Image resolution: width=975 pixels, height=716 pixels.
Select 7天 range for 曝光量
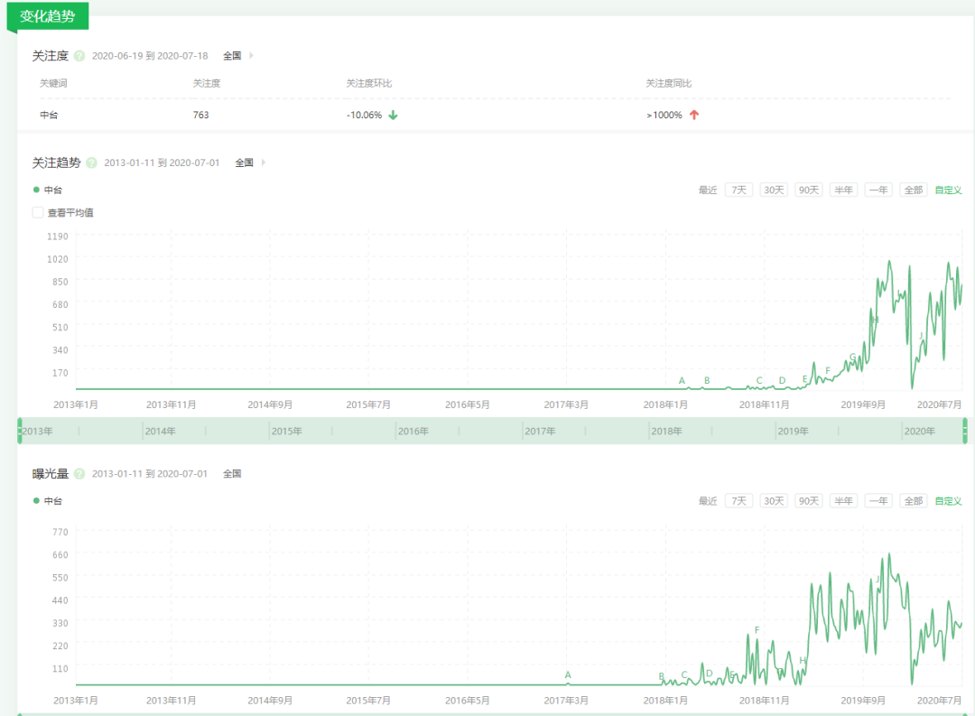[738, 501]
